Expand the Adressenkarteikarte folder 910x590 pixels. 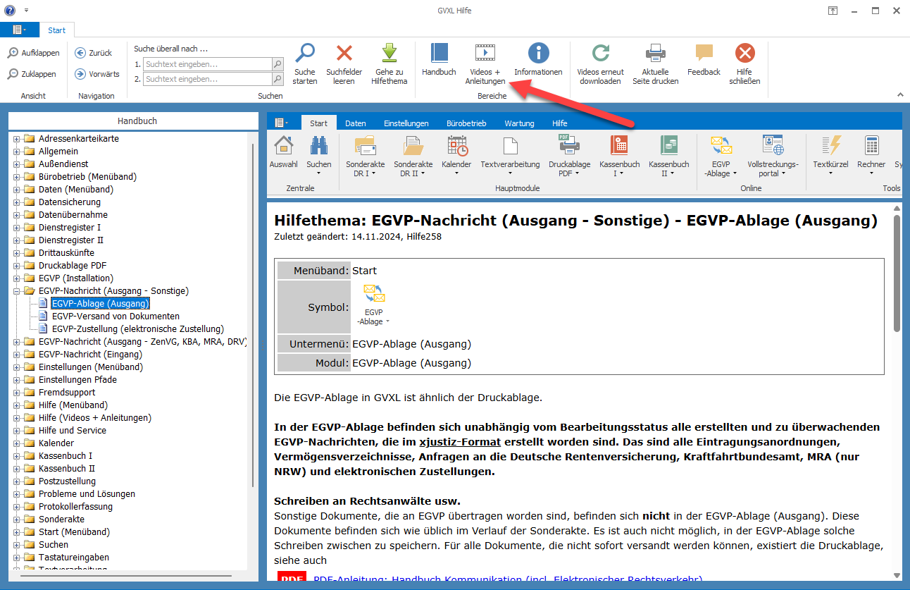16,139
